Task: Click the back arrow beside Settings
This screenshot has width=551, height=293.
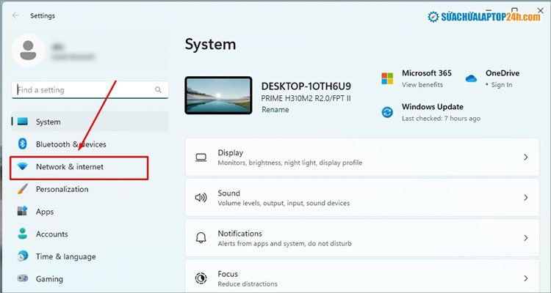Action: [15, 15]
